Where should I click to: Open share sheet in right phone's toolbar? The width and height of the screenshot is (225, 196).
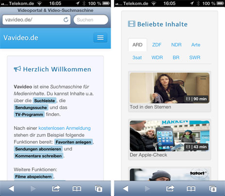click(x=170, y=188)
